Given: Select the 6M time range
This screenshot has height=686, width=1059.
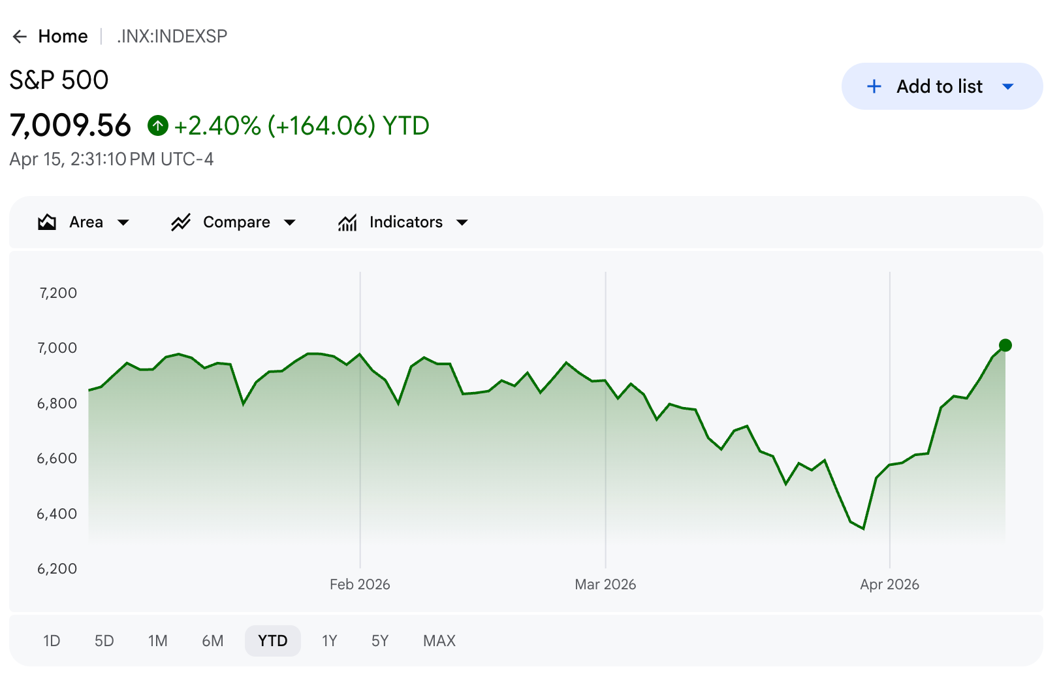Looking at the screenshot, I should pyautogui.click(x=213, y=641).
